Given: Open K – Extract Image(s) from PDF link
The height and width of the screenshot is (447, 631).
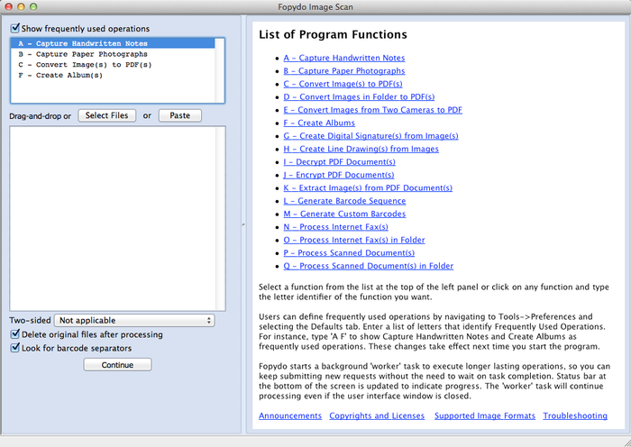Looking at the screenshot, I should tap(368, 187).
